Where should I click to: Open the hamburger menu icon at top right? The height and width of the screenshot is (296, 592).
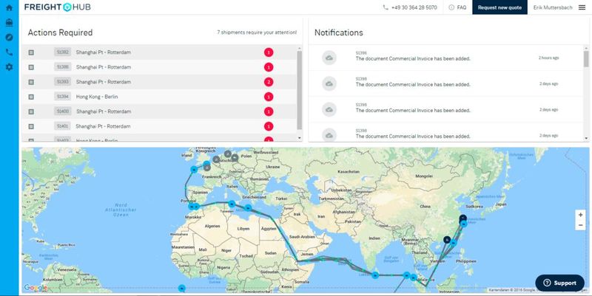[582, 7]
